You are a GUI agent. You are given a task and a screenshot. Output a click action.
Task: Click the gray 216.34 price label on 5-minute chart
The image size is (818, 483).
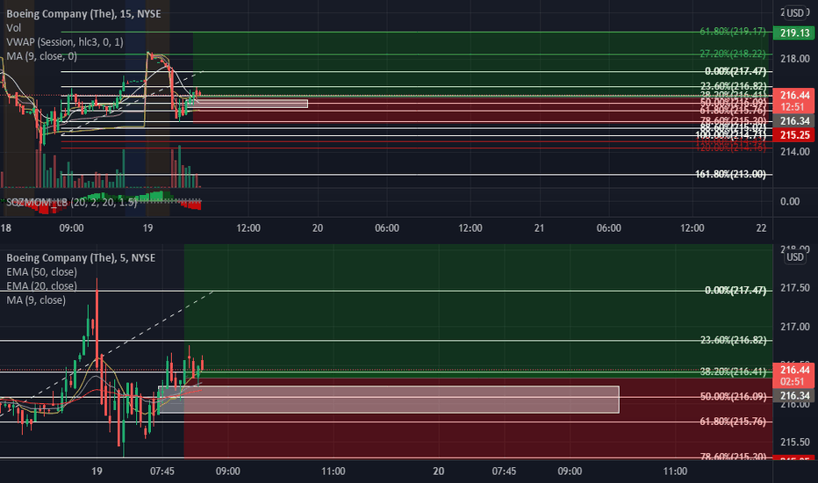[x=793, y=395]
